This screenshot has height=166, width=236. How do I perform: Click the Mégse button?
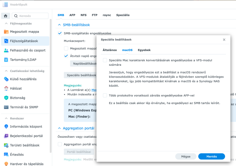186,157
